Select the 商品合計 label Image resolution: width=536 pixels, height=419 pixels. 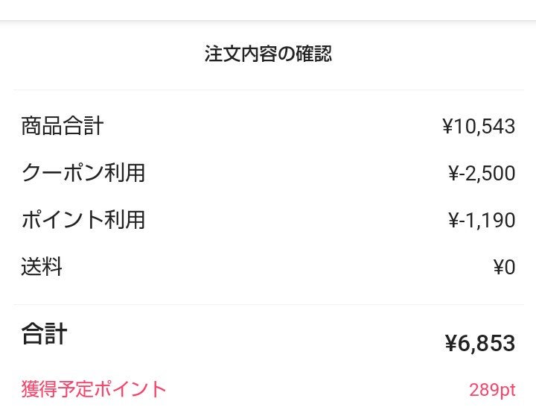pos(62,126)
